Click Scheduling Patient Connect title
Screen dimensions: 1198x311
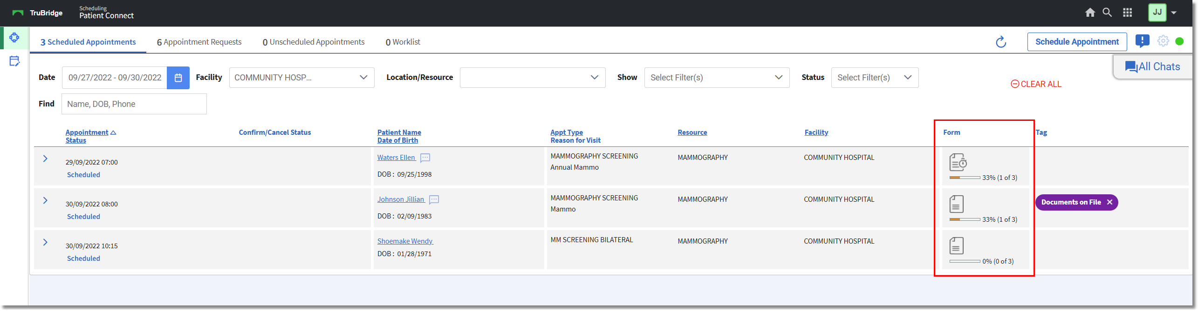click(x=106, y=13)
